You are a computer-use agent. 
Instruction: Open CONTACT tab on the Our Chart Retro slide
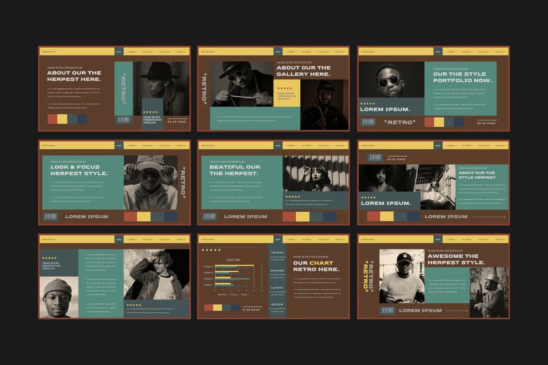291,239
